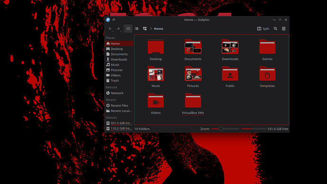Image resolution: width=327 pixels, height=184 pixels.
Task: Select the Downloads folder thumbnail
Action: (x=230, y=47)
